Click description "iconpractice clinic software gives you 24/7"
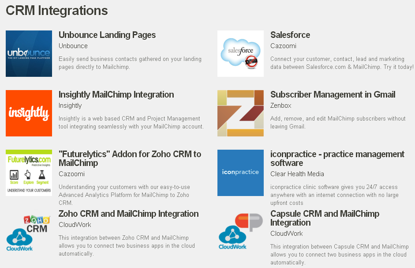The width and height of the screenshot is (415, 268). [335, 195]
